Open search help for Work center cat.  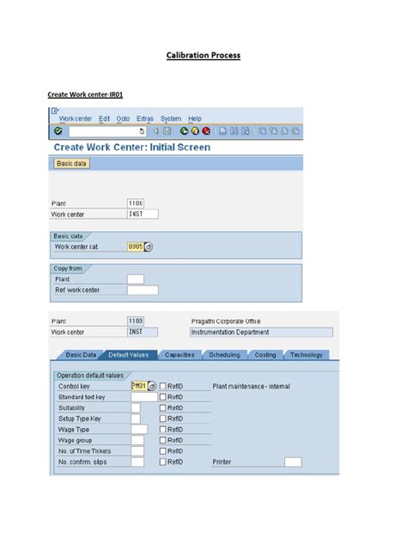[149, 247]
